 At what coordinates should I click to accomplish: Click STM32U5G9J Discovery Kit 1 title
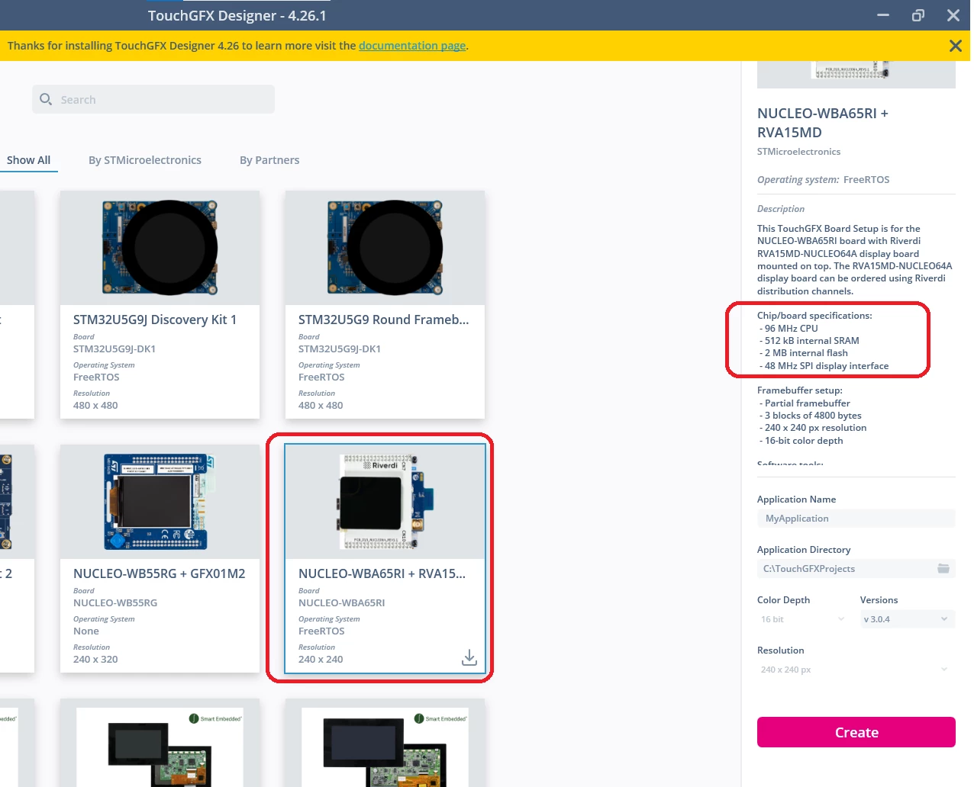[155, 320]
